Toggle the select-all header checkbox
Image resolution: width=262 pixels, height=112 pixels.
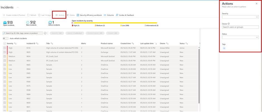[4, 43]
